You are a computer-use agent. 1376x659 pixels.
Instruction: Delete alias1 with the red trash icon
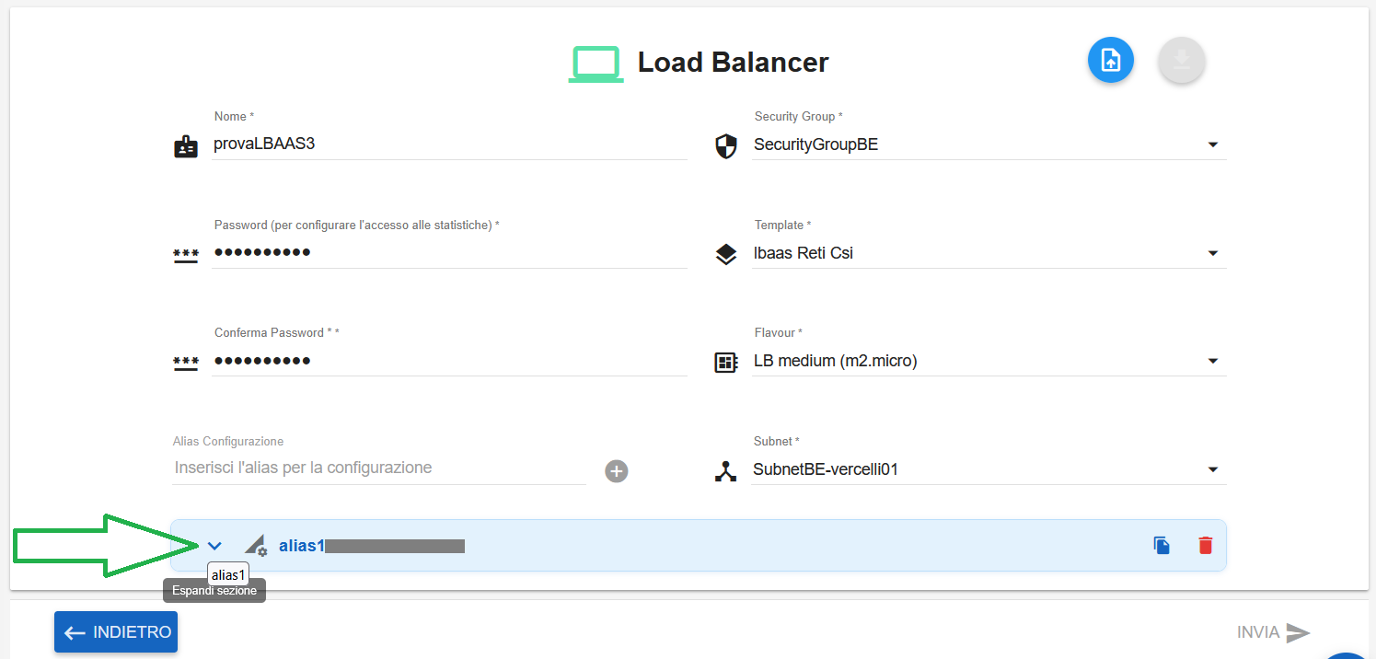[x=1206, y=545]
